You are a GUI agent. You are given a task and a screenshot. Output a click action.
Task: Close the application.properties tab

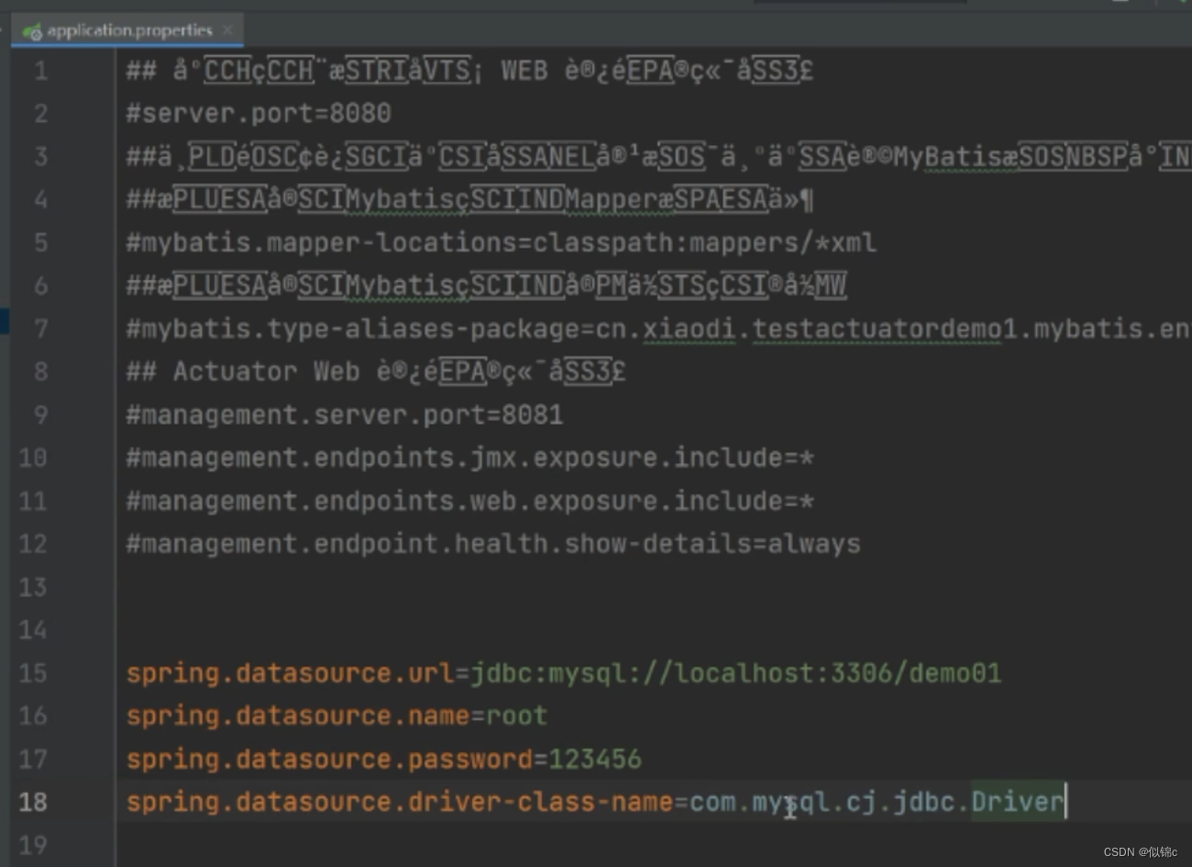coord(228,29)
